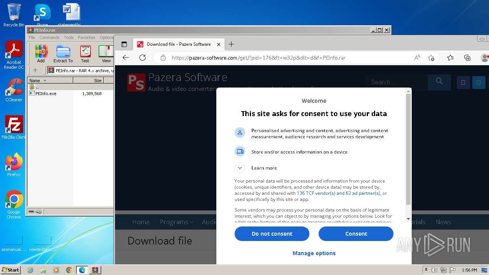Open Skype desktop shortcut
This screenshot has width=489, height=275.
pyautogui.click(x=42, y=15)
